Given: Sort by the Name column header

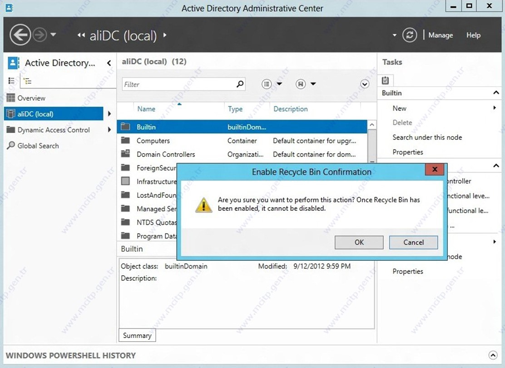Looking at the screenshot, I should pyautogui.click(x=146, y=109).
